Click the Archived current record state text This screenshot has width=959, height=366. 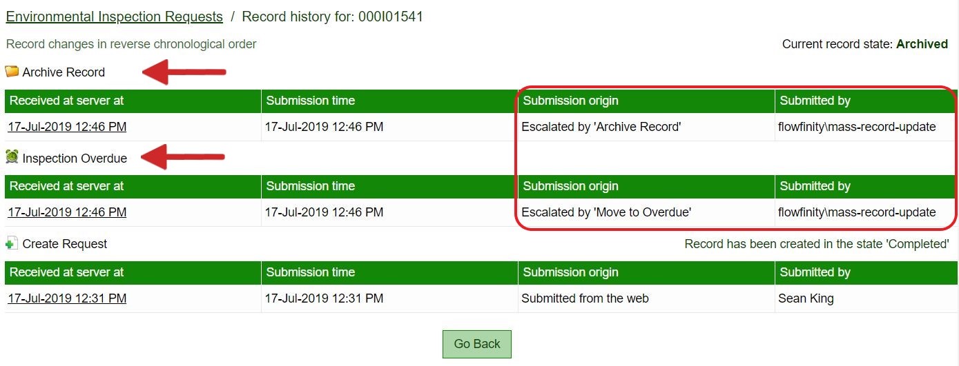tap(922, 44)
